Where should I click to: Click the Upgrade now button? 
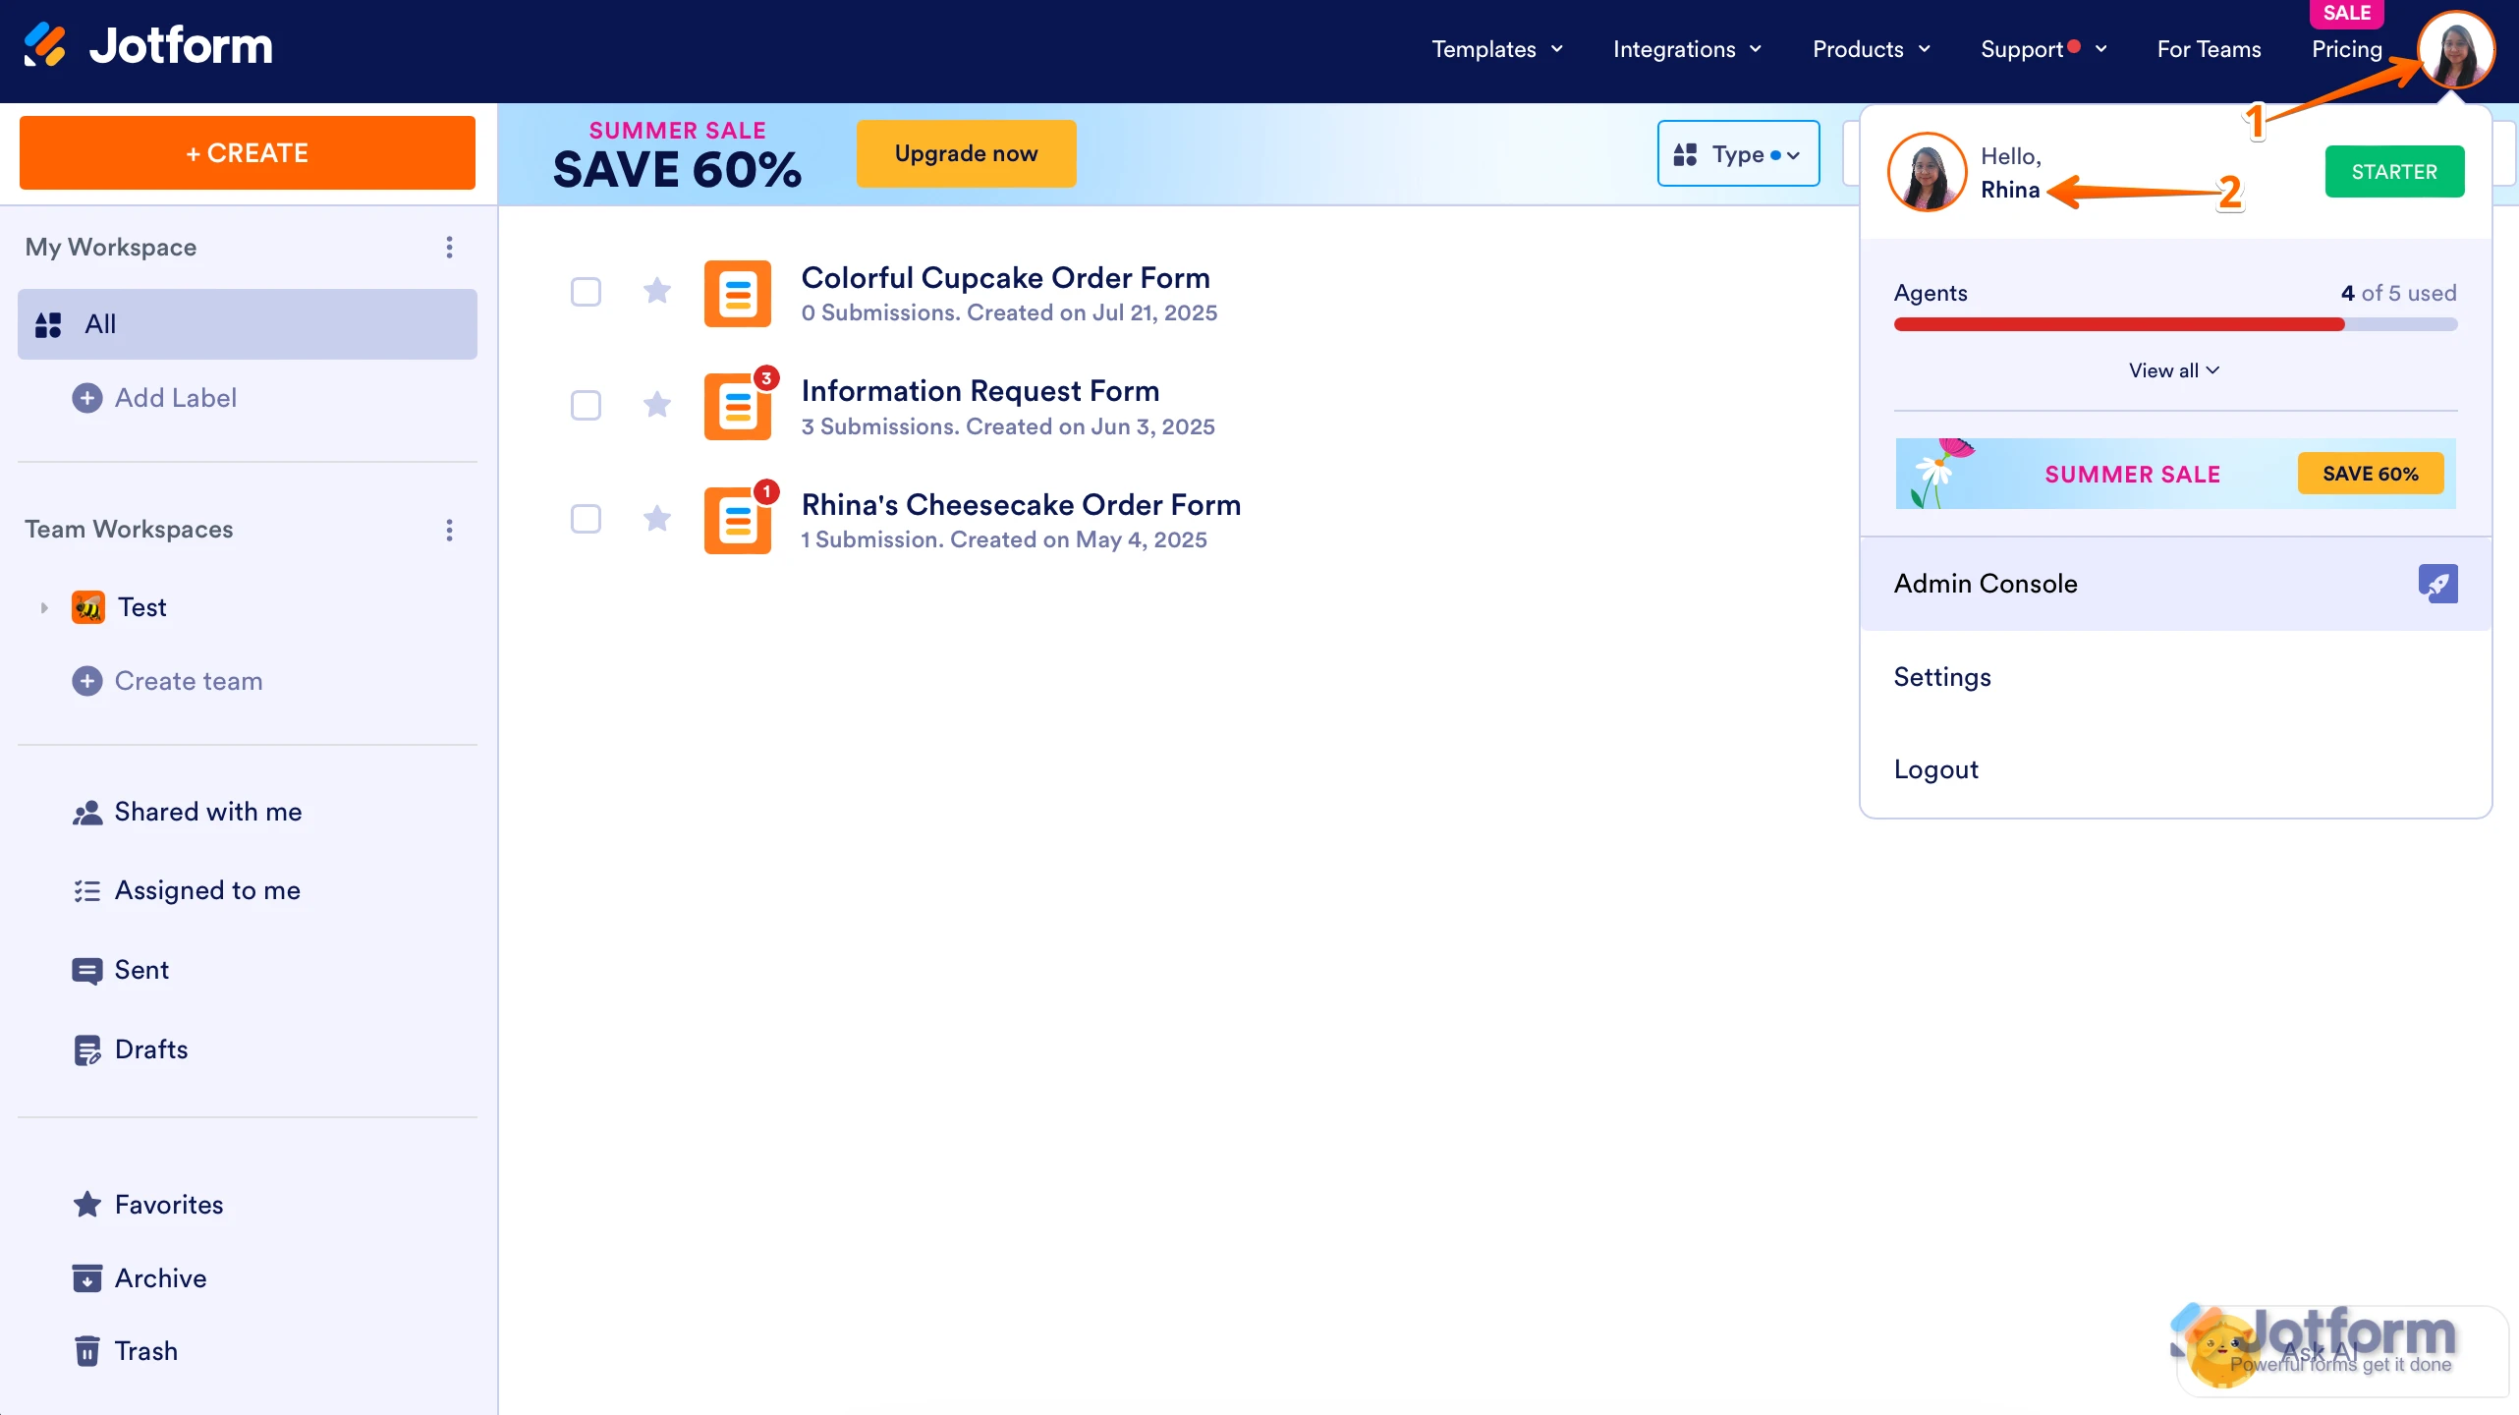pos(966,153)
